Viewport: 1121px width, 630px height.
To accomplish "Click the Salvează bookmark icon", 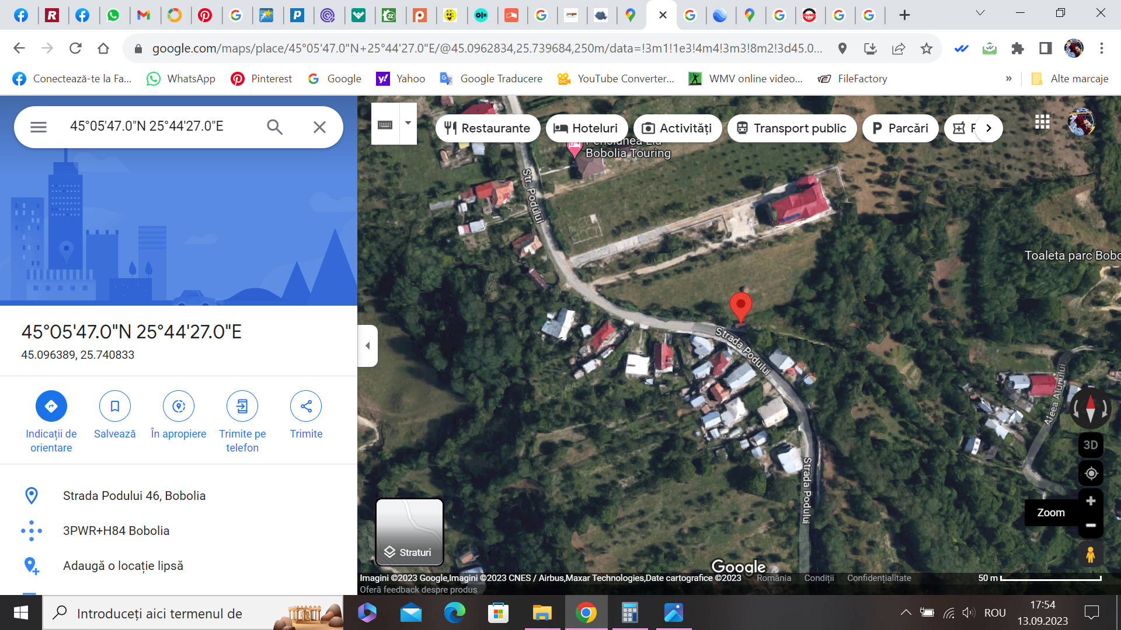I will [114, 406].
